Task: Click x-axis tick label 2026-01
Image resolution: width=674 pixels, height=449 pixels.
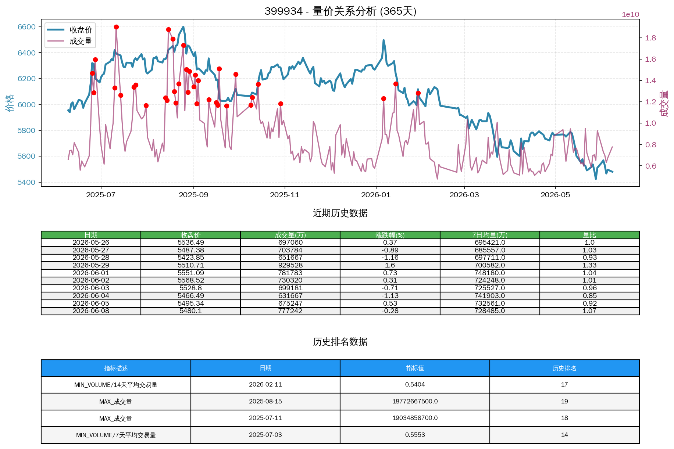Action: (376, 195)
